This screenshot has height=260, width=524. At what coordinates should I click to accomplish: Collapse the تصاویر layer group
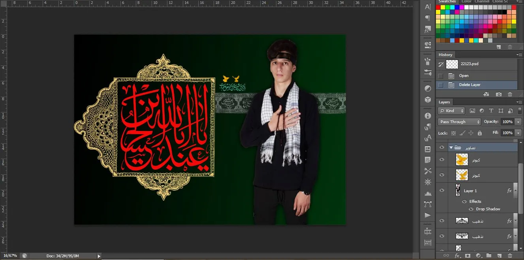451,148
